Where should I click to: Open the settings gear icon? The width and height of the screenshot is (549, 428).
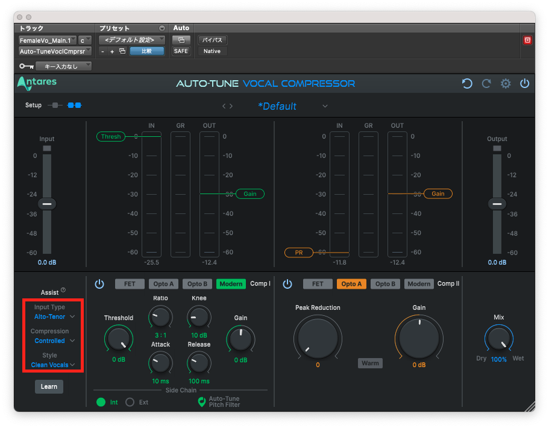505,84
